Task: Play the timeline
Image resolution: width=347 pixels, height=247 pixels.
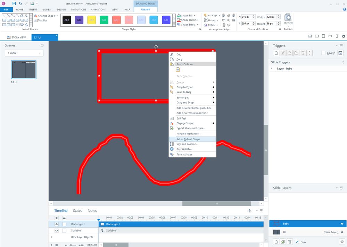Action: click(51, 245)
